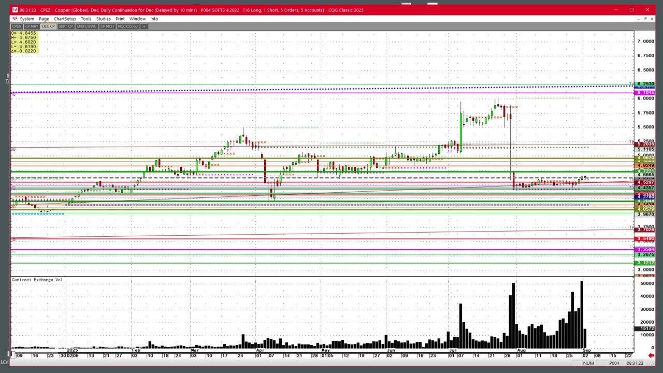This screenshot has width=663, height=373.
Task: Close the inner chart window
Action: 652,19
